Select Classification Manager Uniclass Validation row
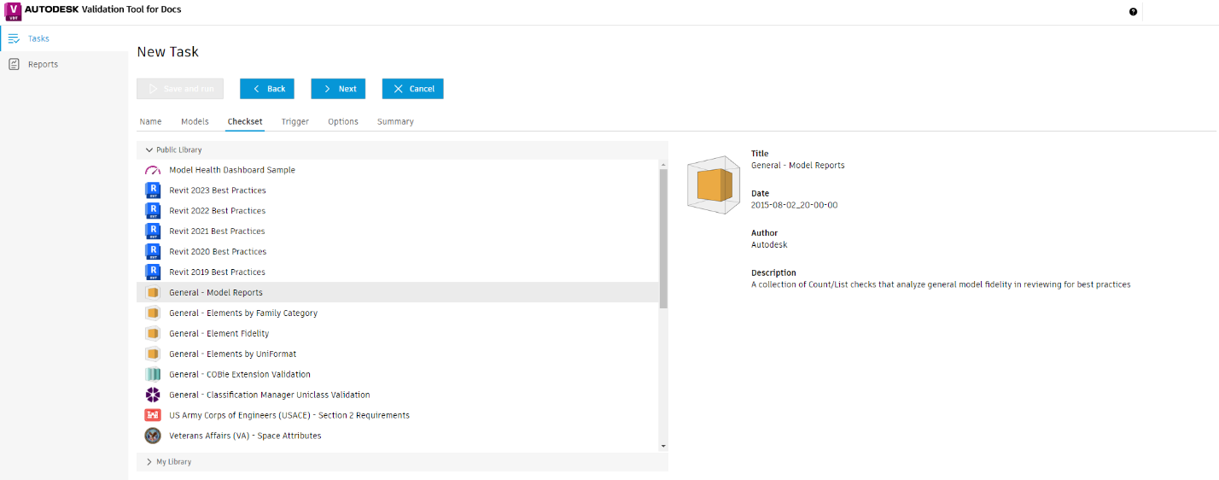The height and width of the screenshot is (480, 1219). point(398,395)
